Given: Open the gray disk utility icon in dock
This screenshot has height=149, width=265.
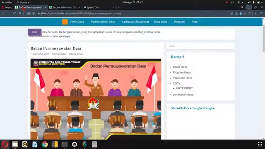Looking at the screenshot, I should point(94,144).
